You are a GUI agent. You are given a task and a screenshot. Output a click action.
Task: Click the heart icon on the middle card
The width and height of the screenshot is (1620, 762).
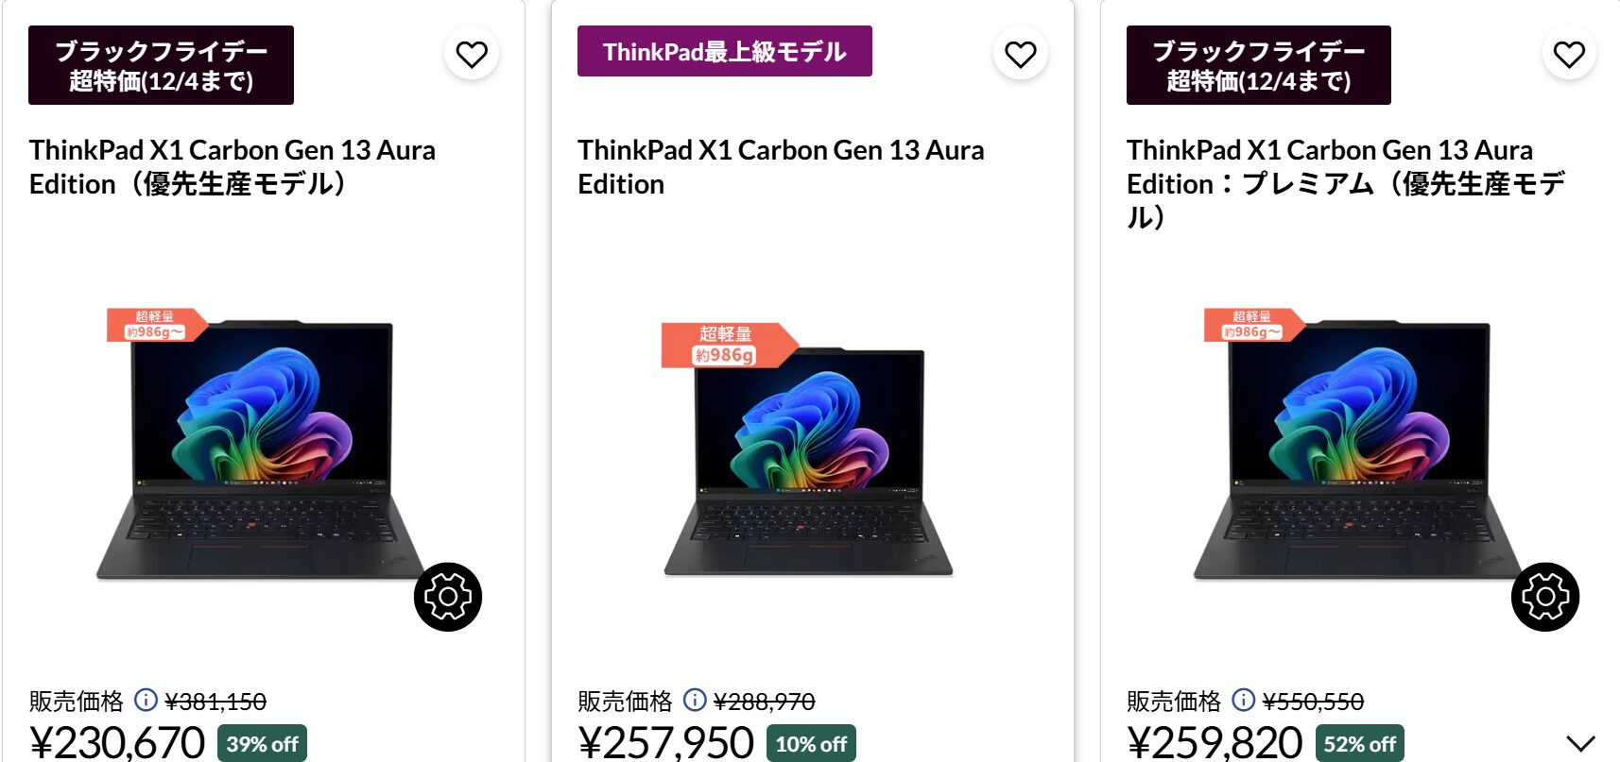[1019, 54]
